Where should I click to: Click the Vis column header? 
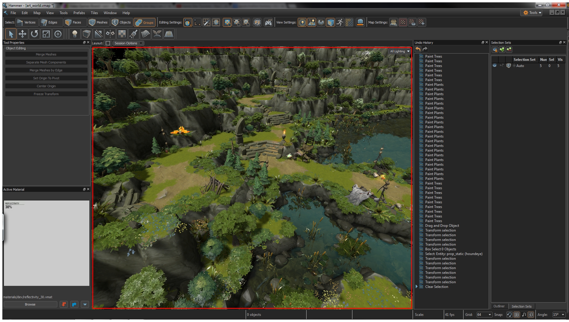point(560,60)
